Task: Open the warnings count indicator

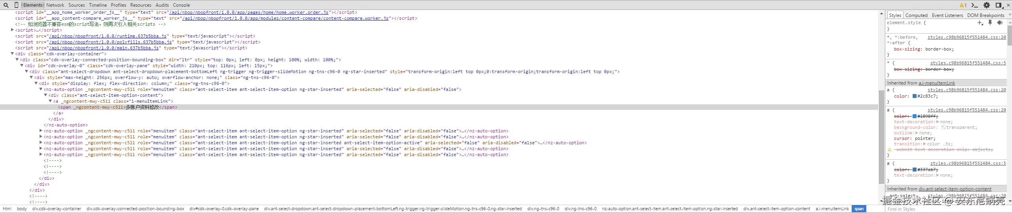Action: click(x=963, y=5)
